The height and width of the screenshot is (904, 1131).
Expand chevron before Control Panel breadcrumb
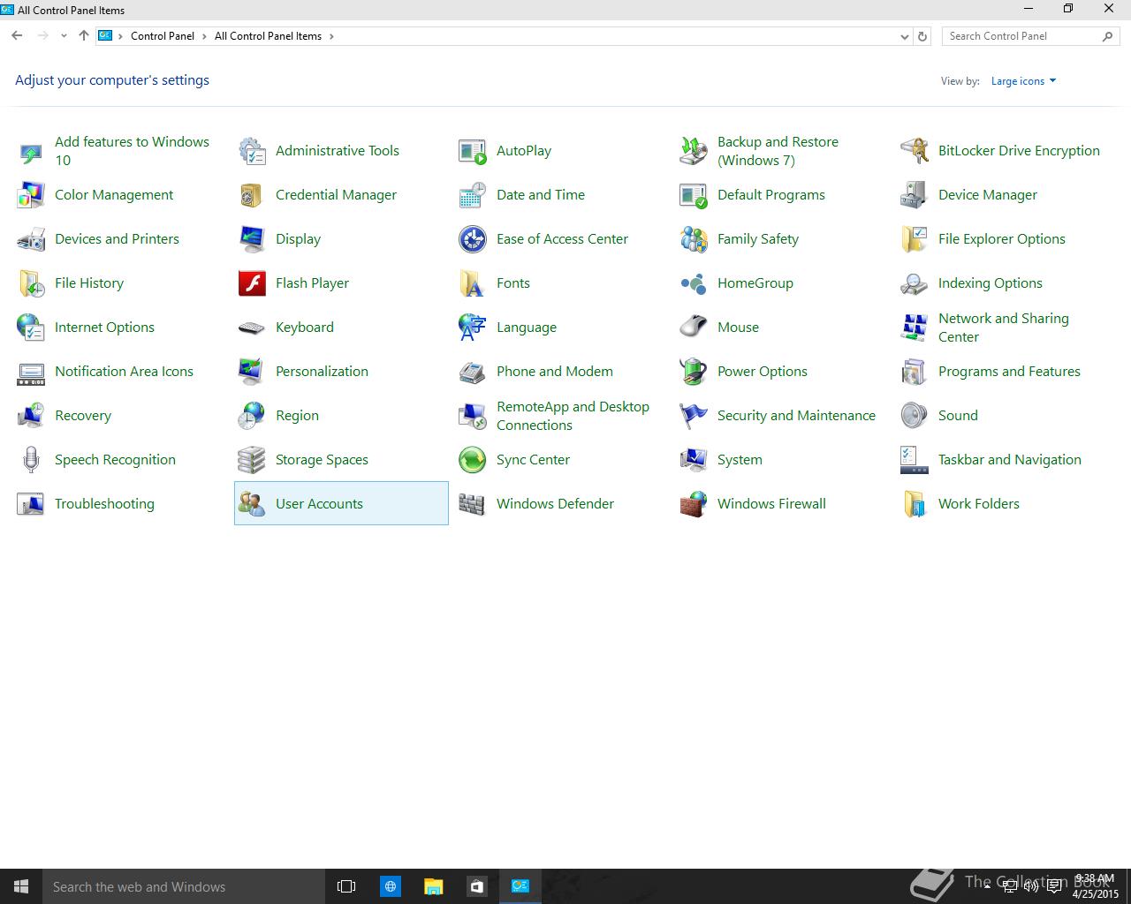point(120,36)
